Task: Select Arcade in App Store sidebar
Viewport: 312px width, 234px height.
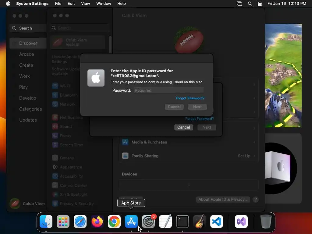Action: [27, 54]
